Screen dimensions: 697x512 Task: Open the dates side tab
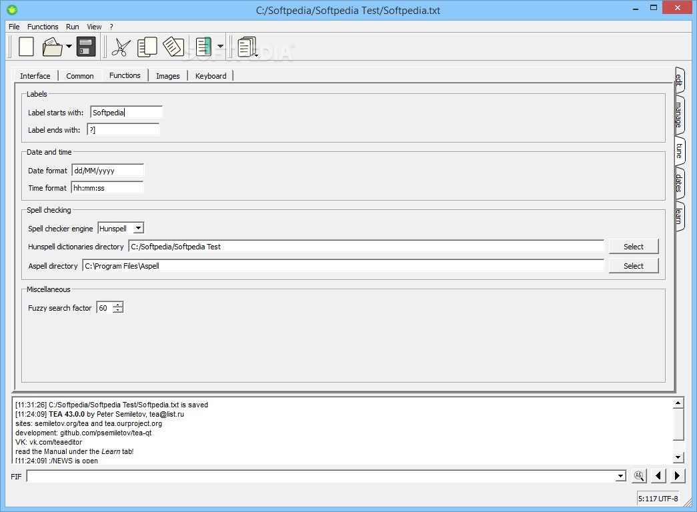pyautogui.click(x=679, y=183)
